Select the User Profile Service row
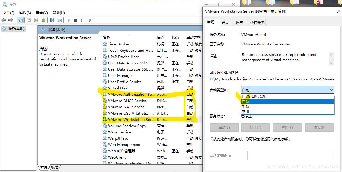Image resolution: width=342 pixels, height=172 pixels. (152, 82)
